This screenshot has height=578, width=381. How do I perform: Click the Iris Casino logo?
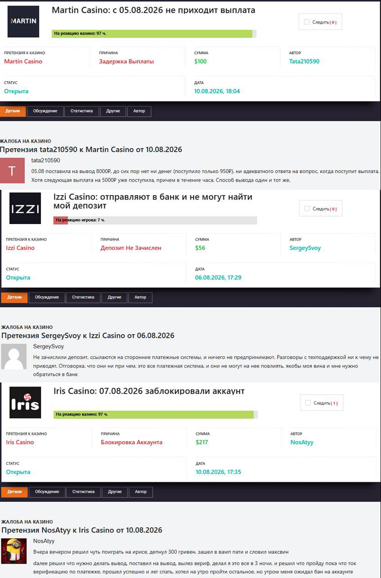click(x=25, y=402)
